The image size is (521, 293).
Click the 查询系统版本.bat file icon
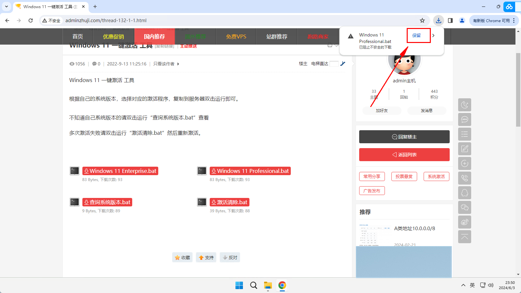coord(75,202)
